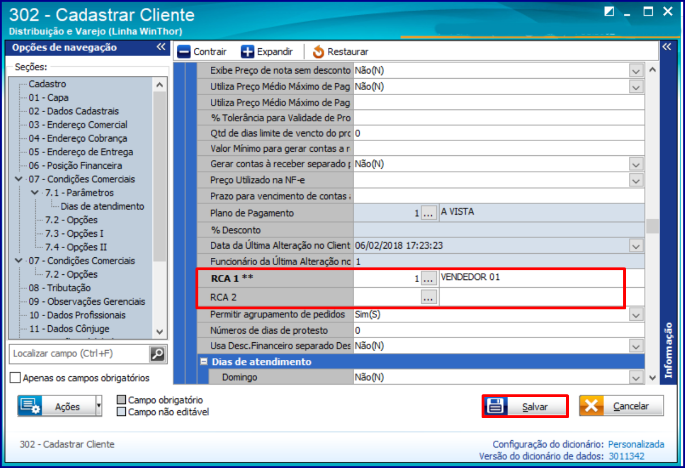Expand the Informação side panel

(x=667, y=47)
